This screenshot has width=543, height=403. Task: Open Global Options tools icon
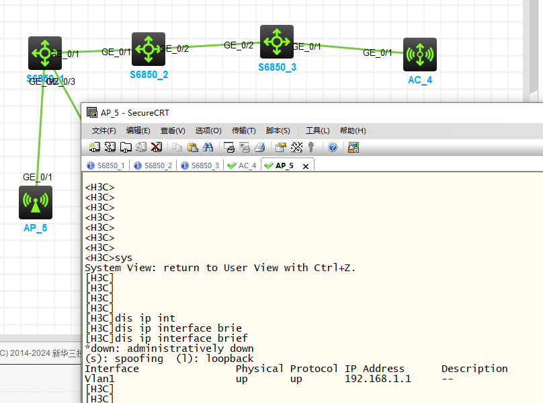(296, 147)
